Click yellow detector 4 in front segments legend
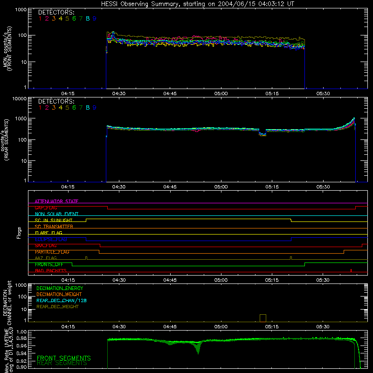Screen dimensions: 373x373 pyautogui.click(x=61, y=19)
